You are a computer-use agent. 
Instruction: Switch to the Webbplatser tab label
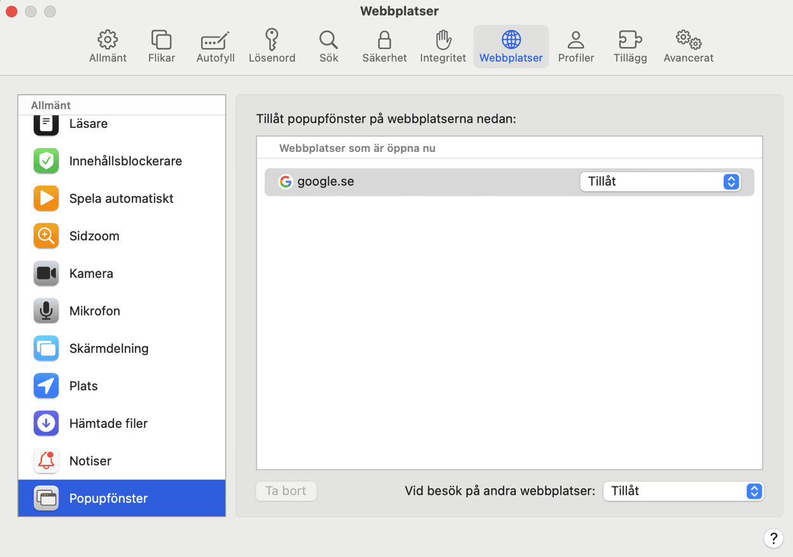[511, 58]
